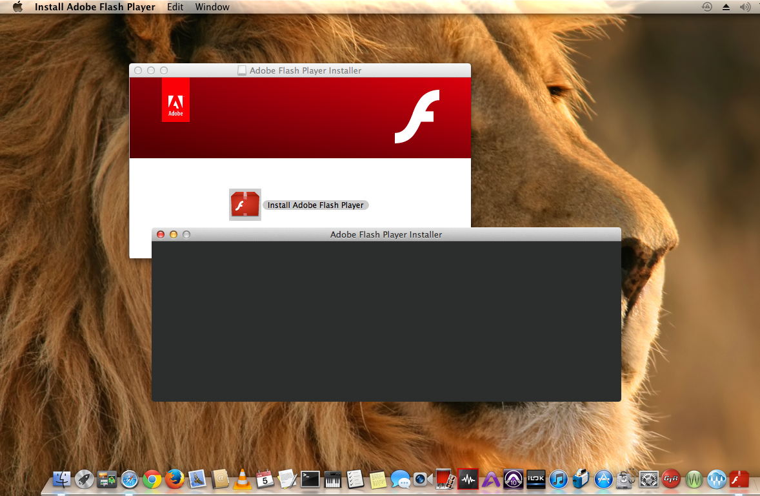Launch the purple Avid app from the dock
This screenshot has width=760, height=496.
[x=490, y=479]
